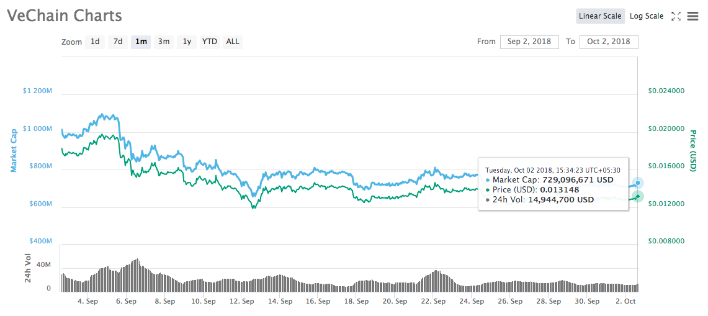The height and width of the screenshot is (316, 708).
Task: Switch to Linear Scale
Action: pyautogui.click(x=600, y=16)
